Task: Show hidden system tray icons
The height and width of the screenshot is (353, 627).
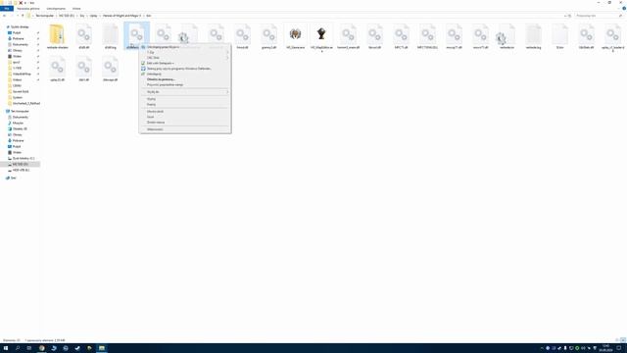Action: click(542, 348)
